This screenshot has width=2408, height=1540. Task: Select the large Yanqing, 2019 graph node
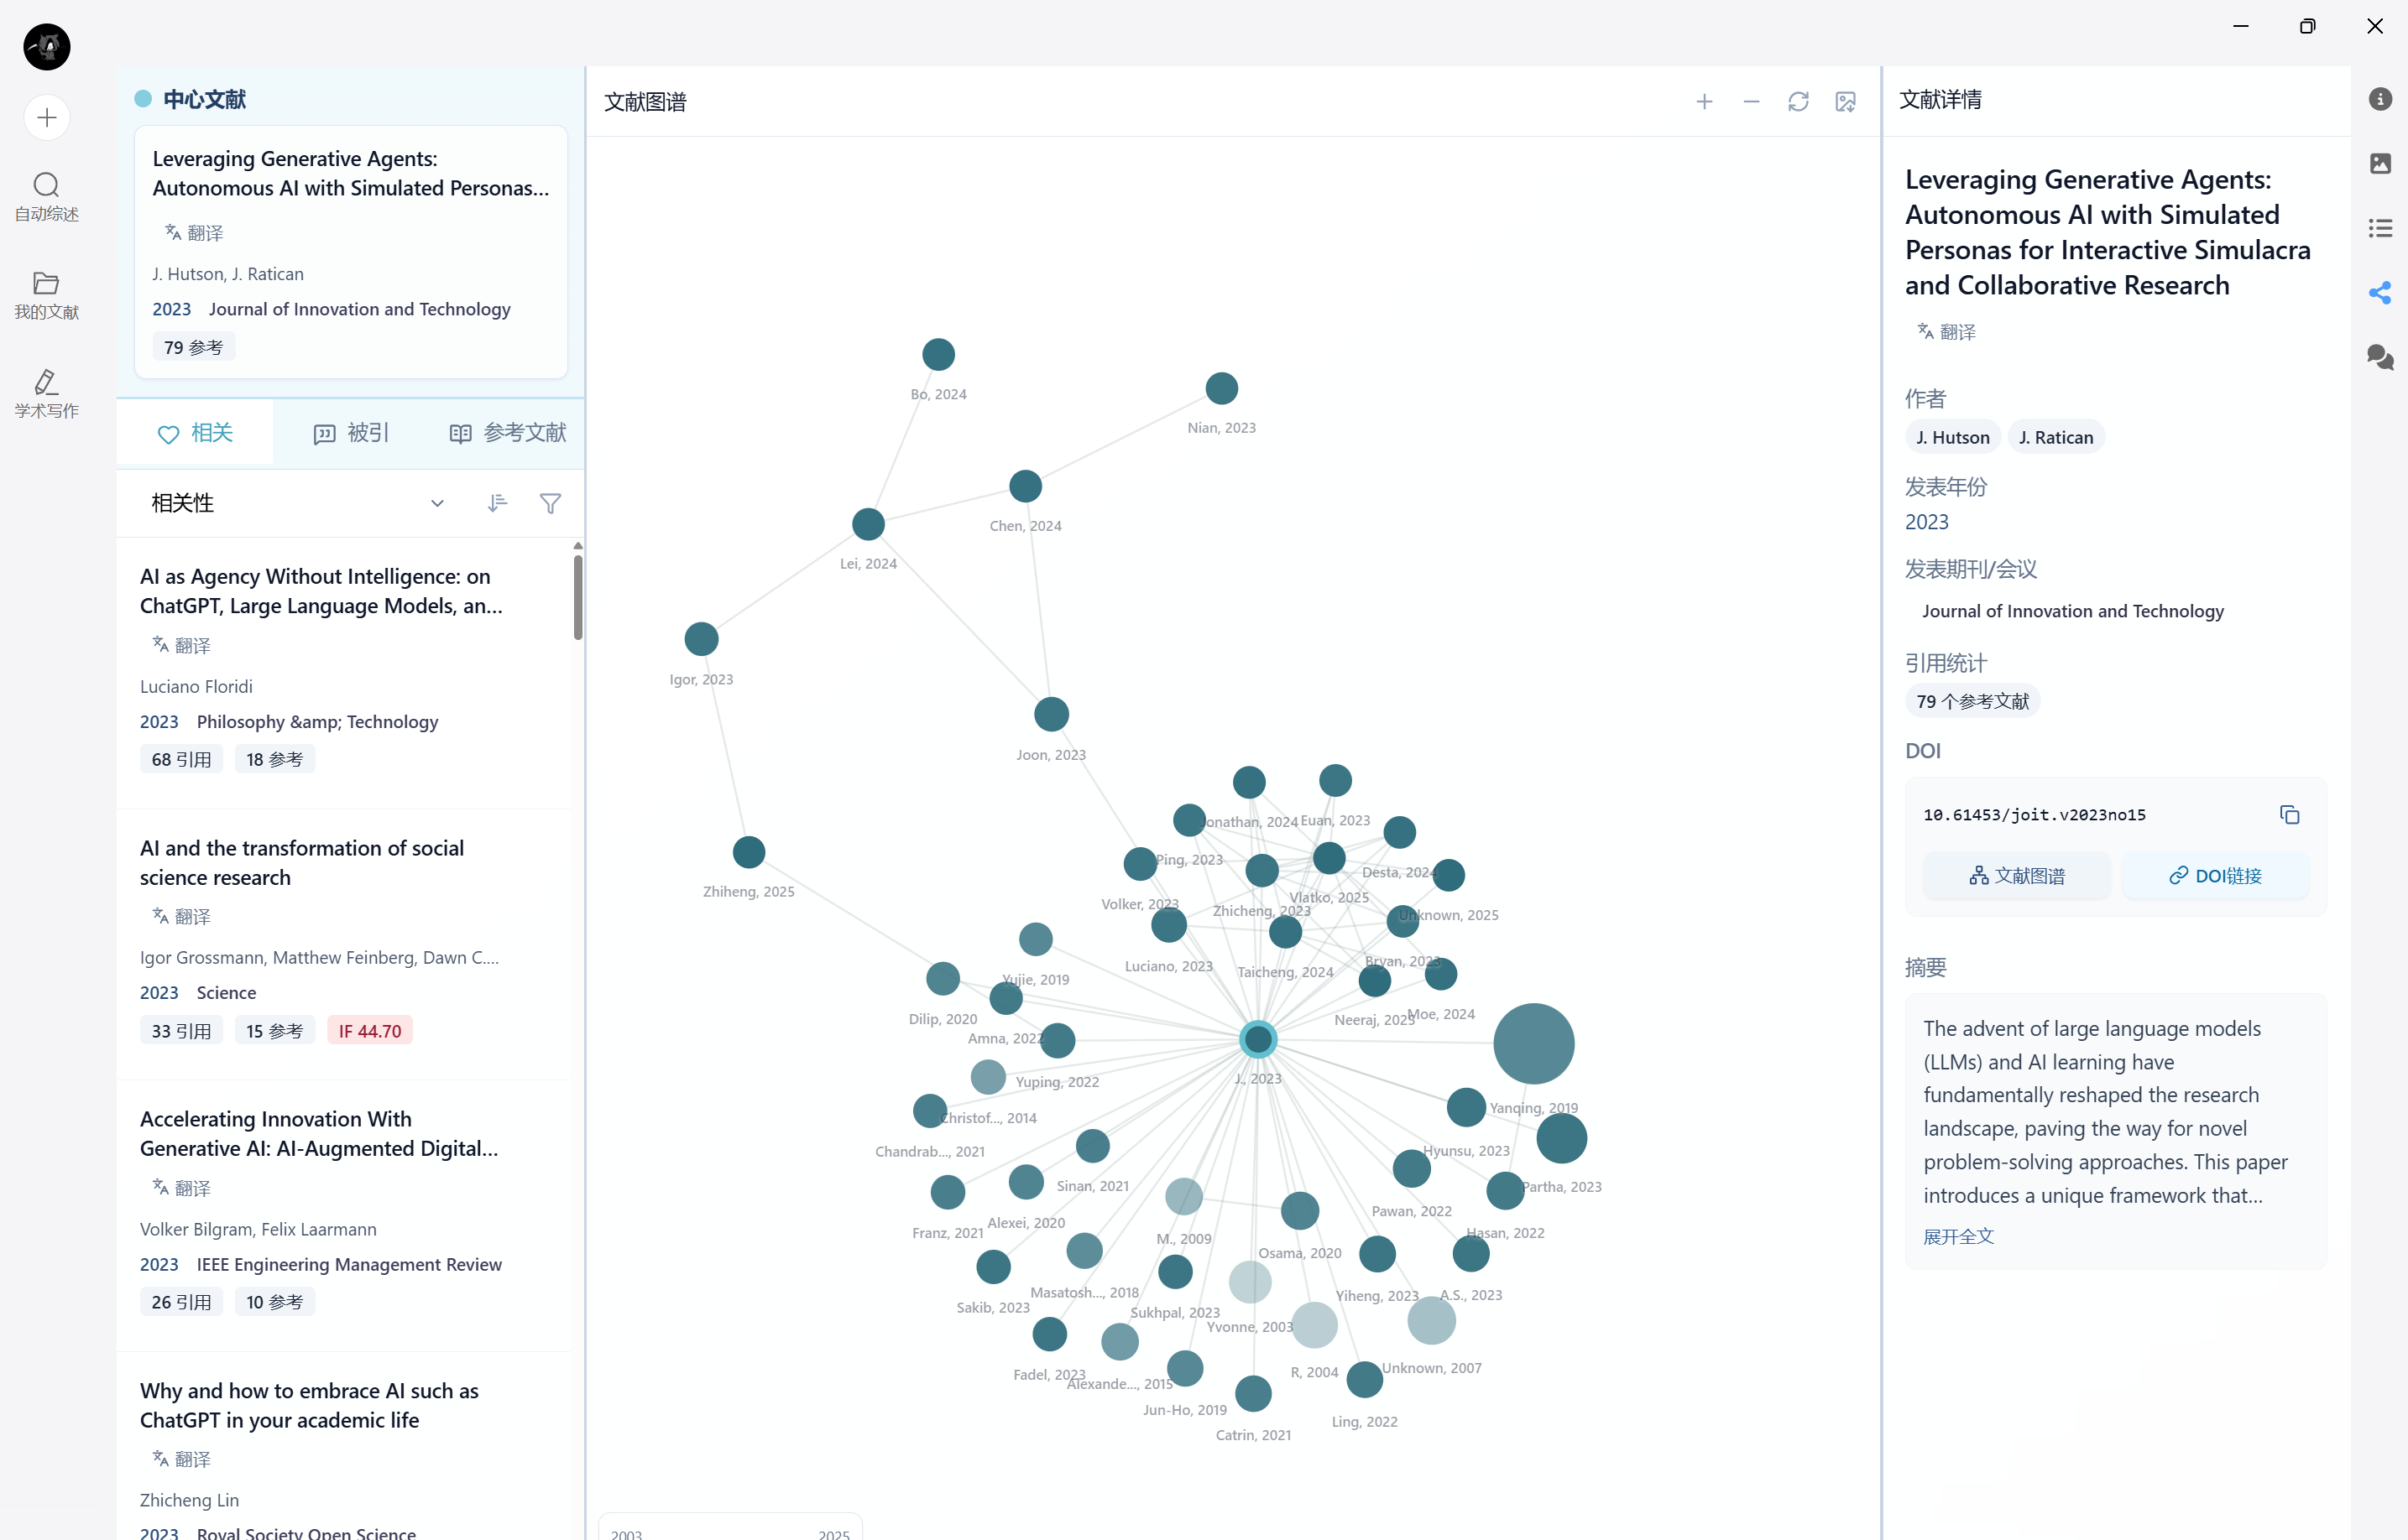(1533, 1044)
